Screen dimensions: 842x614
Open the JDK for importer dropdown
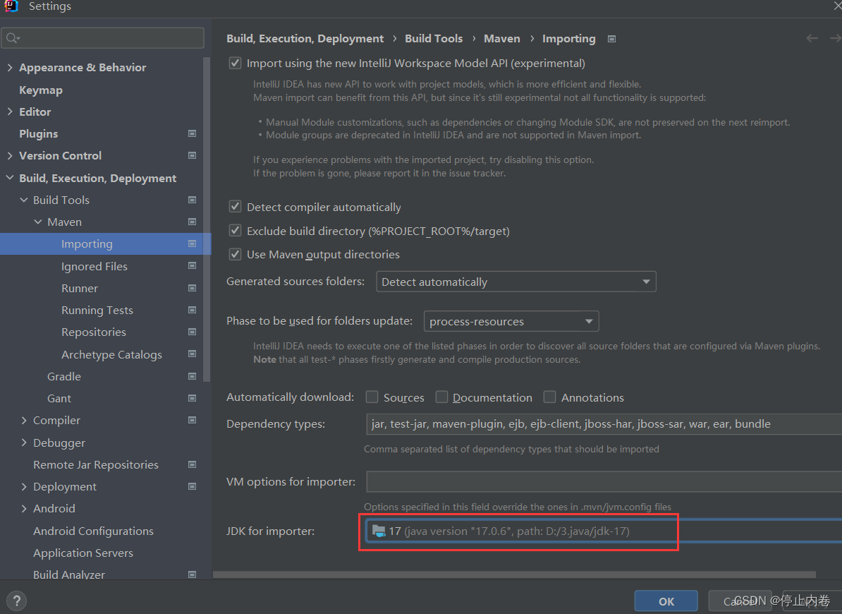[x=604, y=531]
